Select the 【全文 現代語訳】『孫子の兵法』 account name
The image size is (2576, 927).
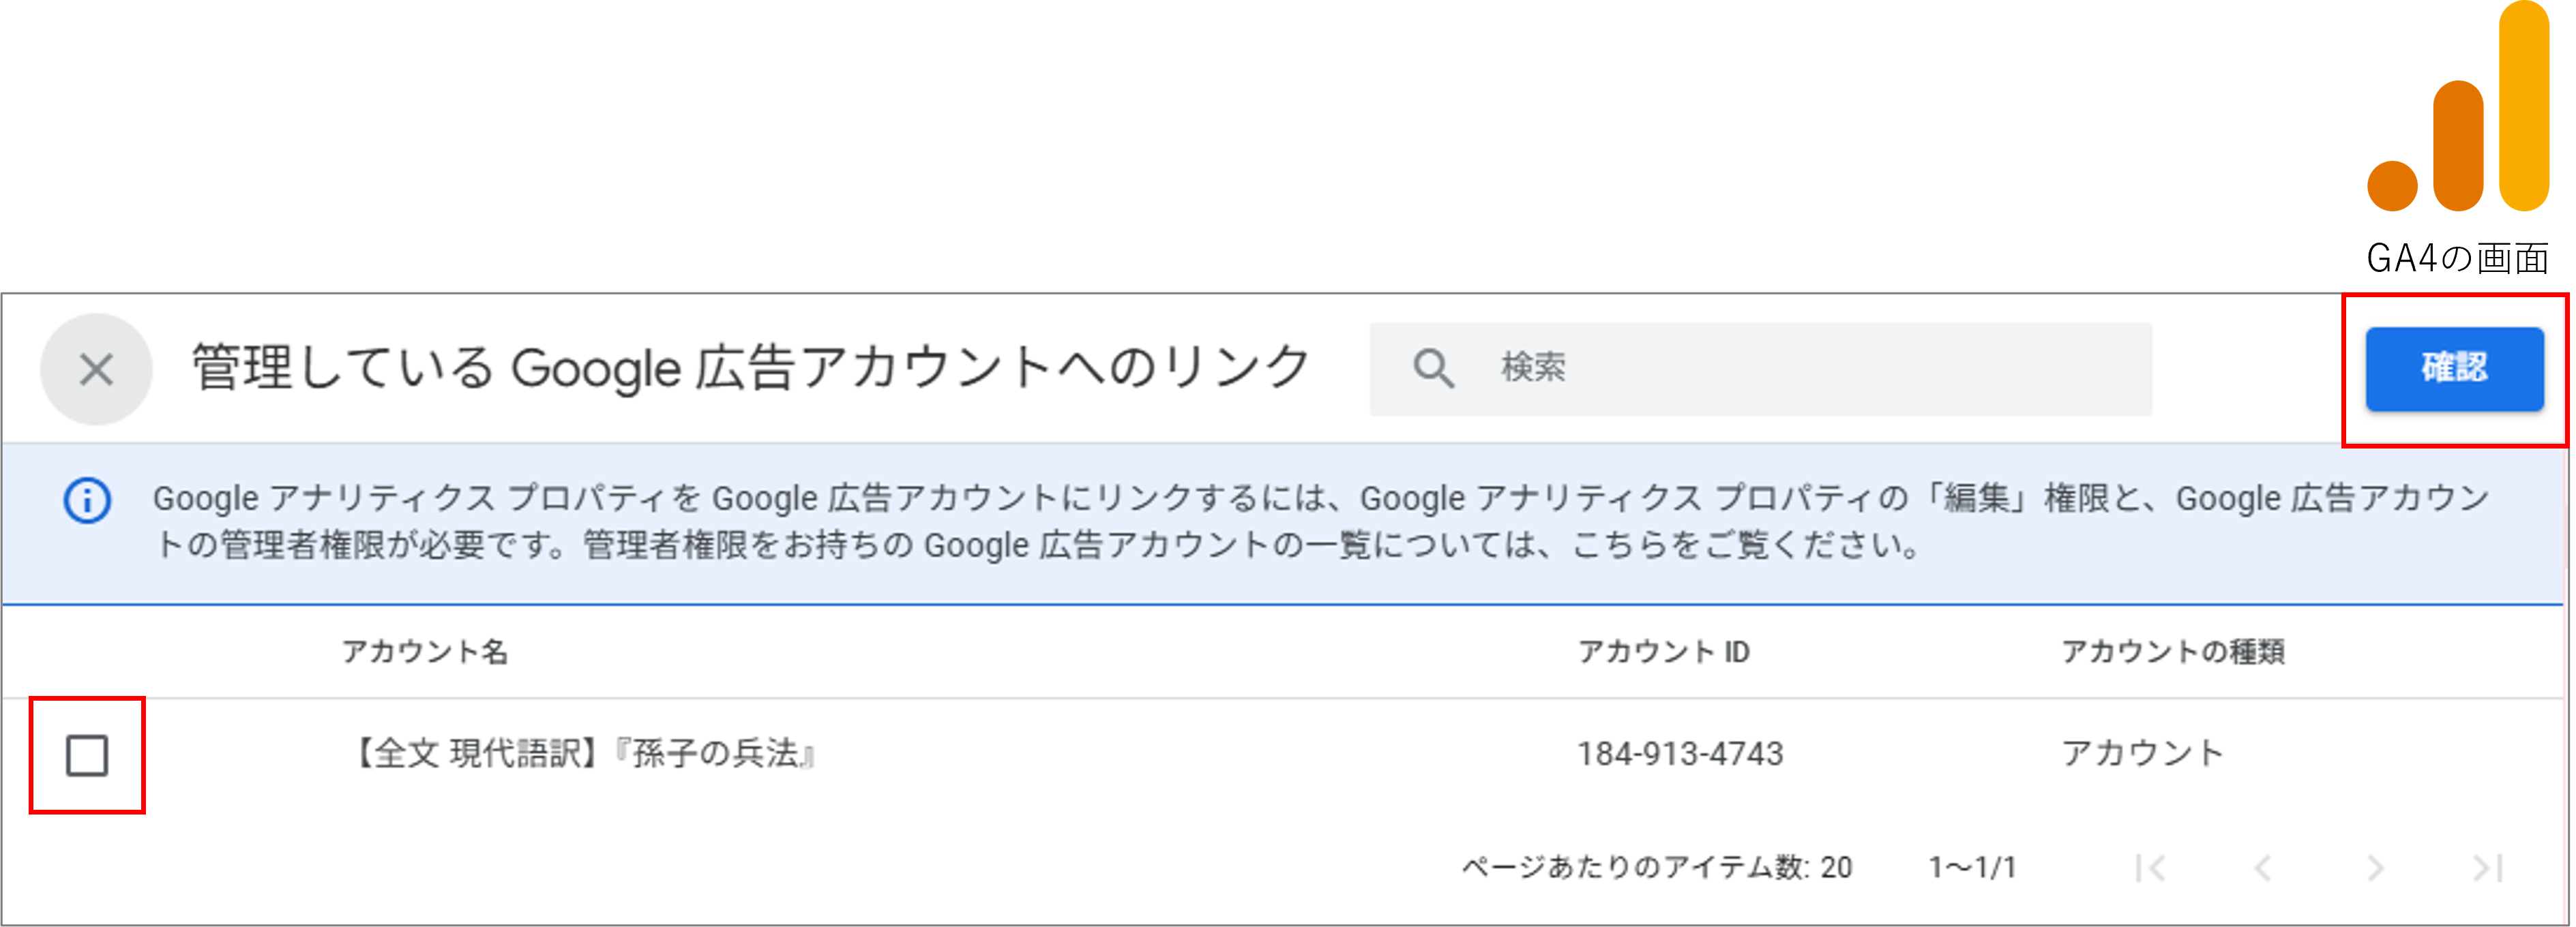pyautogui.click(x=585, y=753)
